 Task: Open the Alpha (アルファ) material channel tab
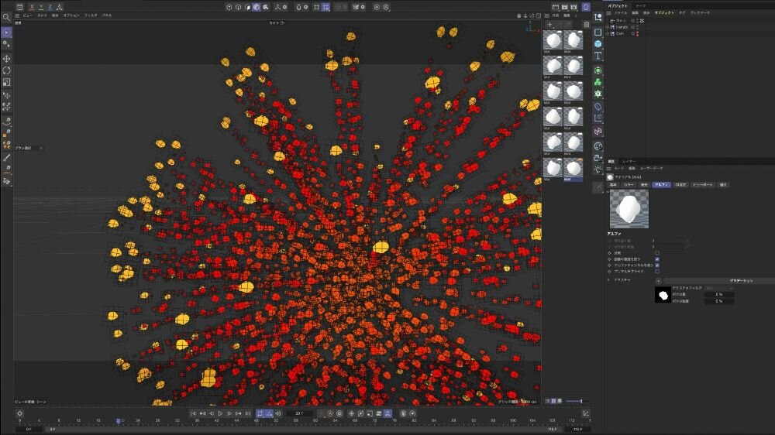point(661,185)
